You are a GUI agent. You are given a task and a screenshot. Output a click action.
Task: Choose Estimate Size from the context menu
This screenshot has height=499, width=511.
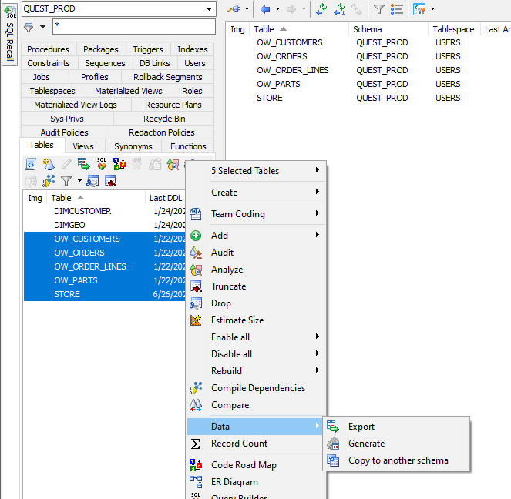[x=256, y=320]
